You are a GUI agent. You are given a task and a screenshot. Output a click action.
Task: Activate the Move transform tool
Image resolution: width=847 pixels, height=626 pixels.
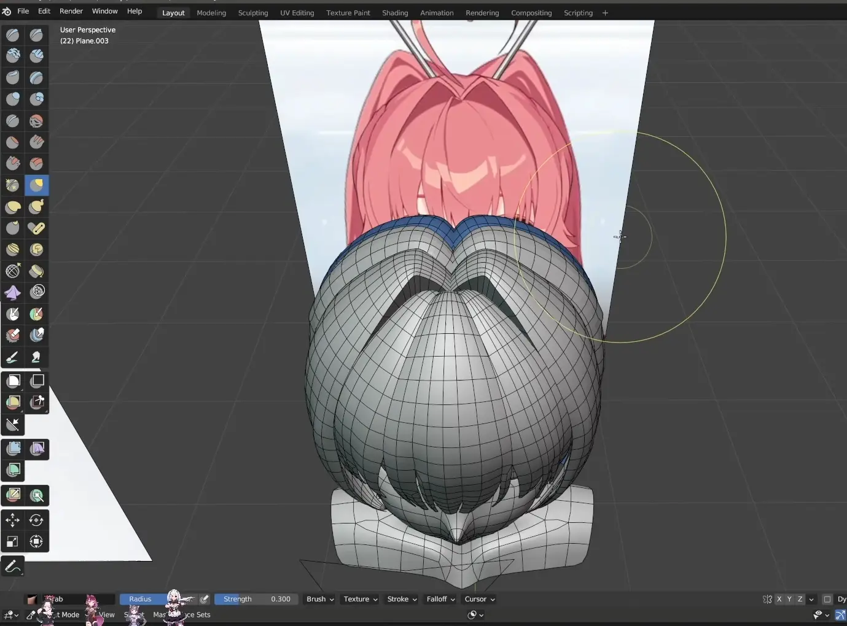(12, 520)
